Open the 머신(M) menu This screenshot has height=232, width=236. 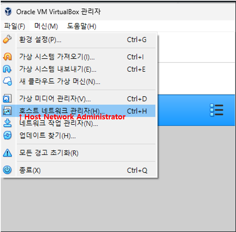coord(46,26)
